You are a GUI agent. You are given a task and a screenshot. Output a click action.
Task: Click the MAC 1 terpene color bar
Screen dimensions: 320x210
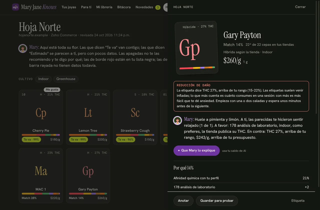coord(41,193)
